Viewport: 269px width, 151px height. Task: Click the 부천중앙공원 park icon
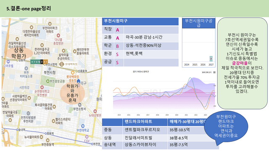47,81
